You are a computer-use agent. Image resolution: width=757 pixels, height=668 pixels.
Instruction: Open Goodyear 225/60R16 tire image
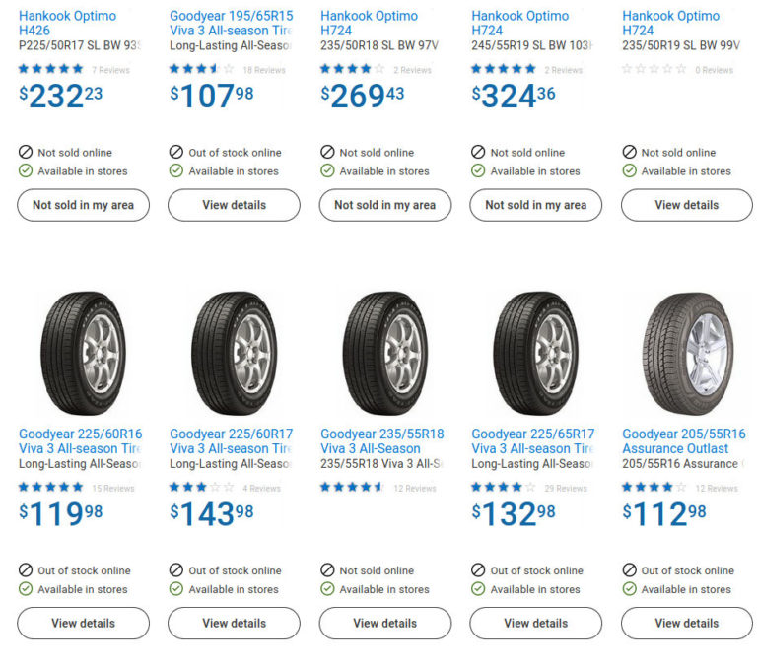pos(83,353)
